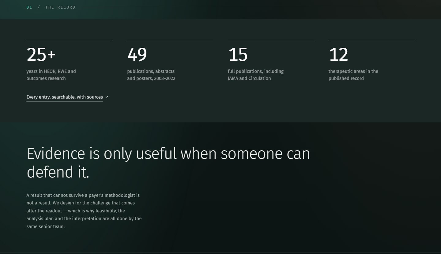Viewport: 441px width, 254px height.
Task: Open the 'Every entry, searchable, with sources' link
Action: pyautogui.click(x=65, y=97)
